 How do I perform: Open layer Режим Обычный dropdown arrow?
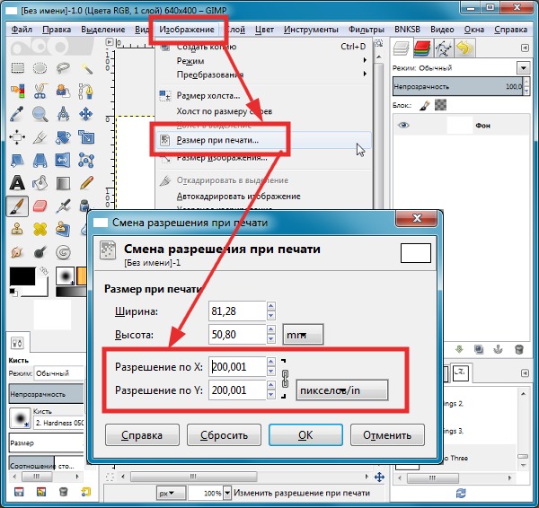[523, 68]
